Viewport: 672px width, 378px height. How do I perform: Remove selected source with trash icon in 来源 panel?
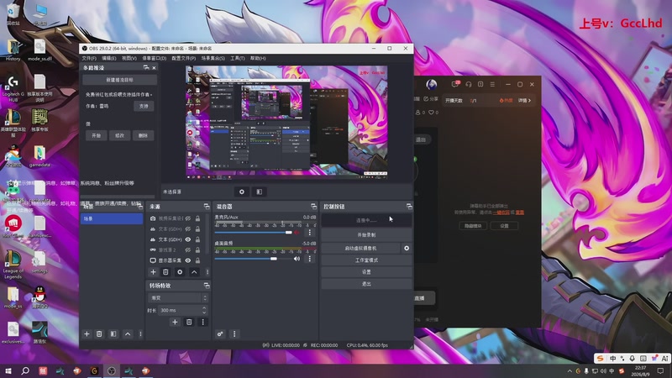click(165, 271)
